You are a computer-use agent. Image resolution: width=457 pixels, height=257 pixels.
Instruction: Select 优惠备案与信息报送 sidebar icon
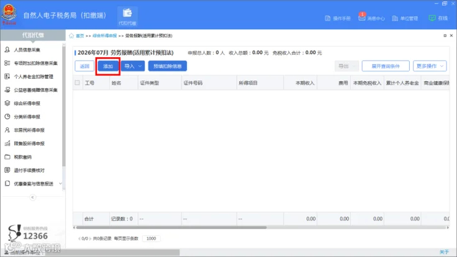click(7, 184)
